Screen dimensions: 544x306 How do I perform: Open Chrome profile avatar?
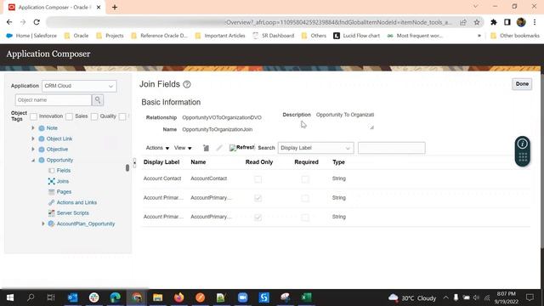521,22
